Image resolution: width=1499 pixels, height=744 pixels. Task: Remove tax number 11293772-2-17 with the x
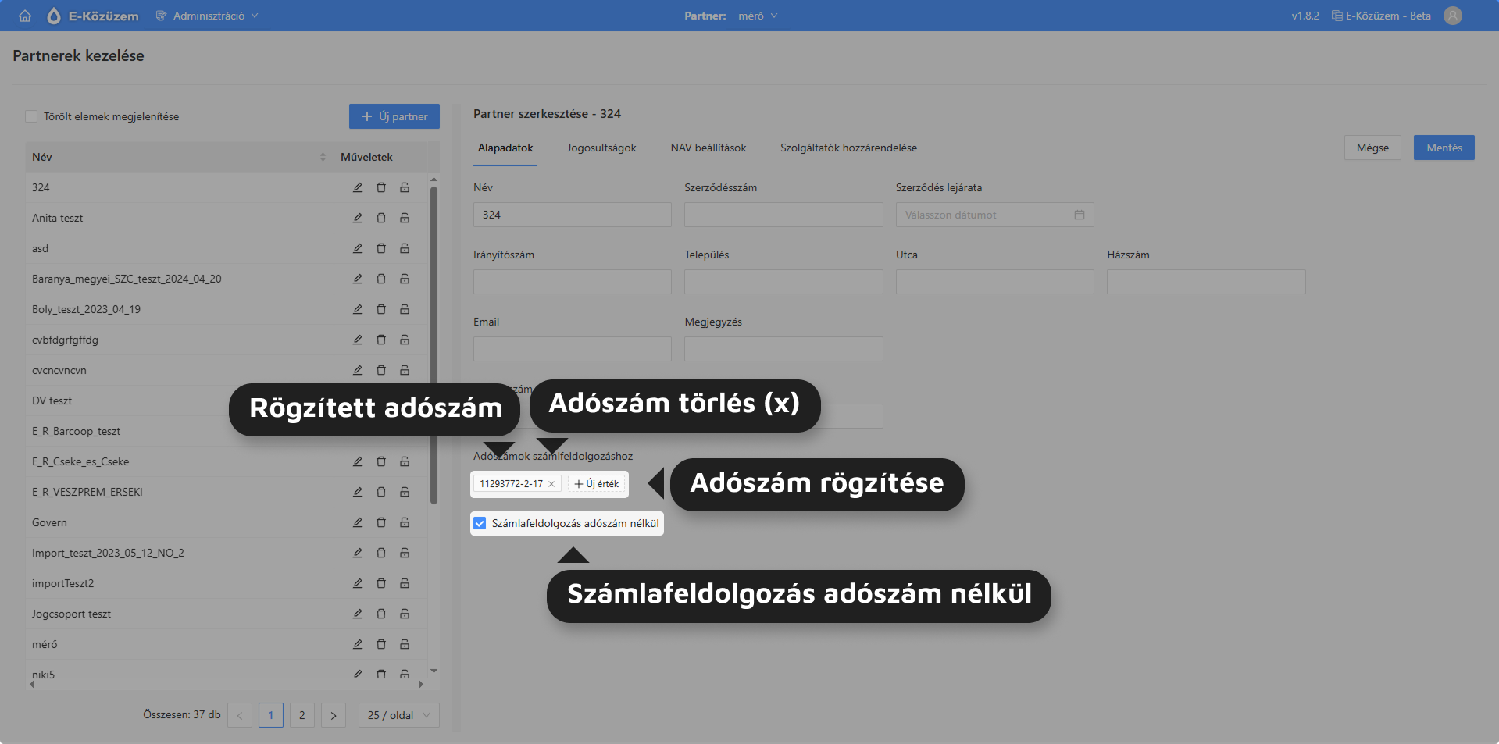click(x=551, y=484)
